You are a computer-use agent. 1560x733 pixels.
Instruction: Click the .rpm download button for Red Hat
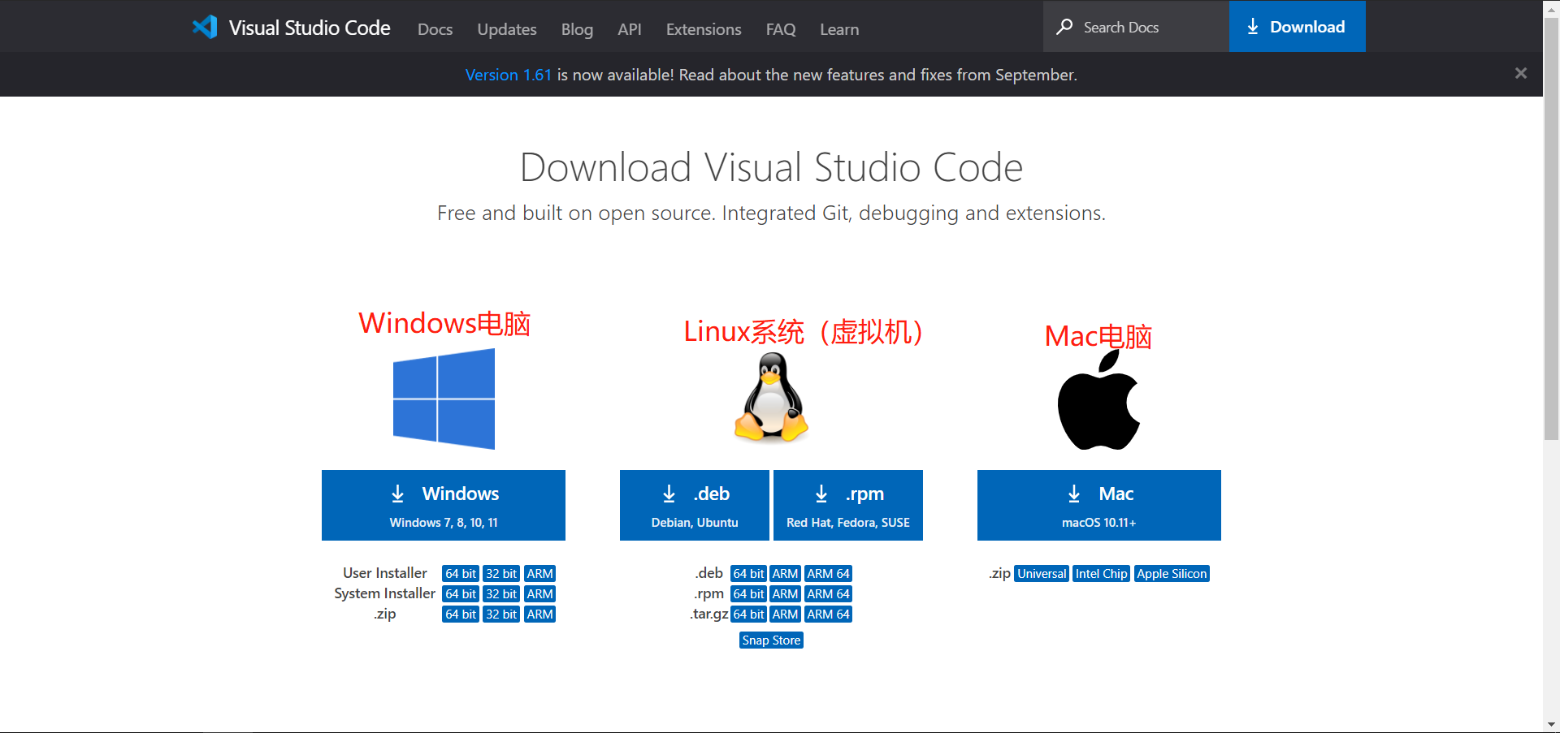pos(848,505)
